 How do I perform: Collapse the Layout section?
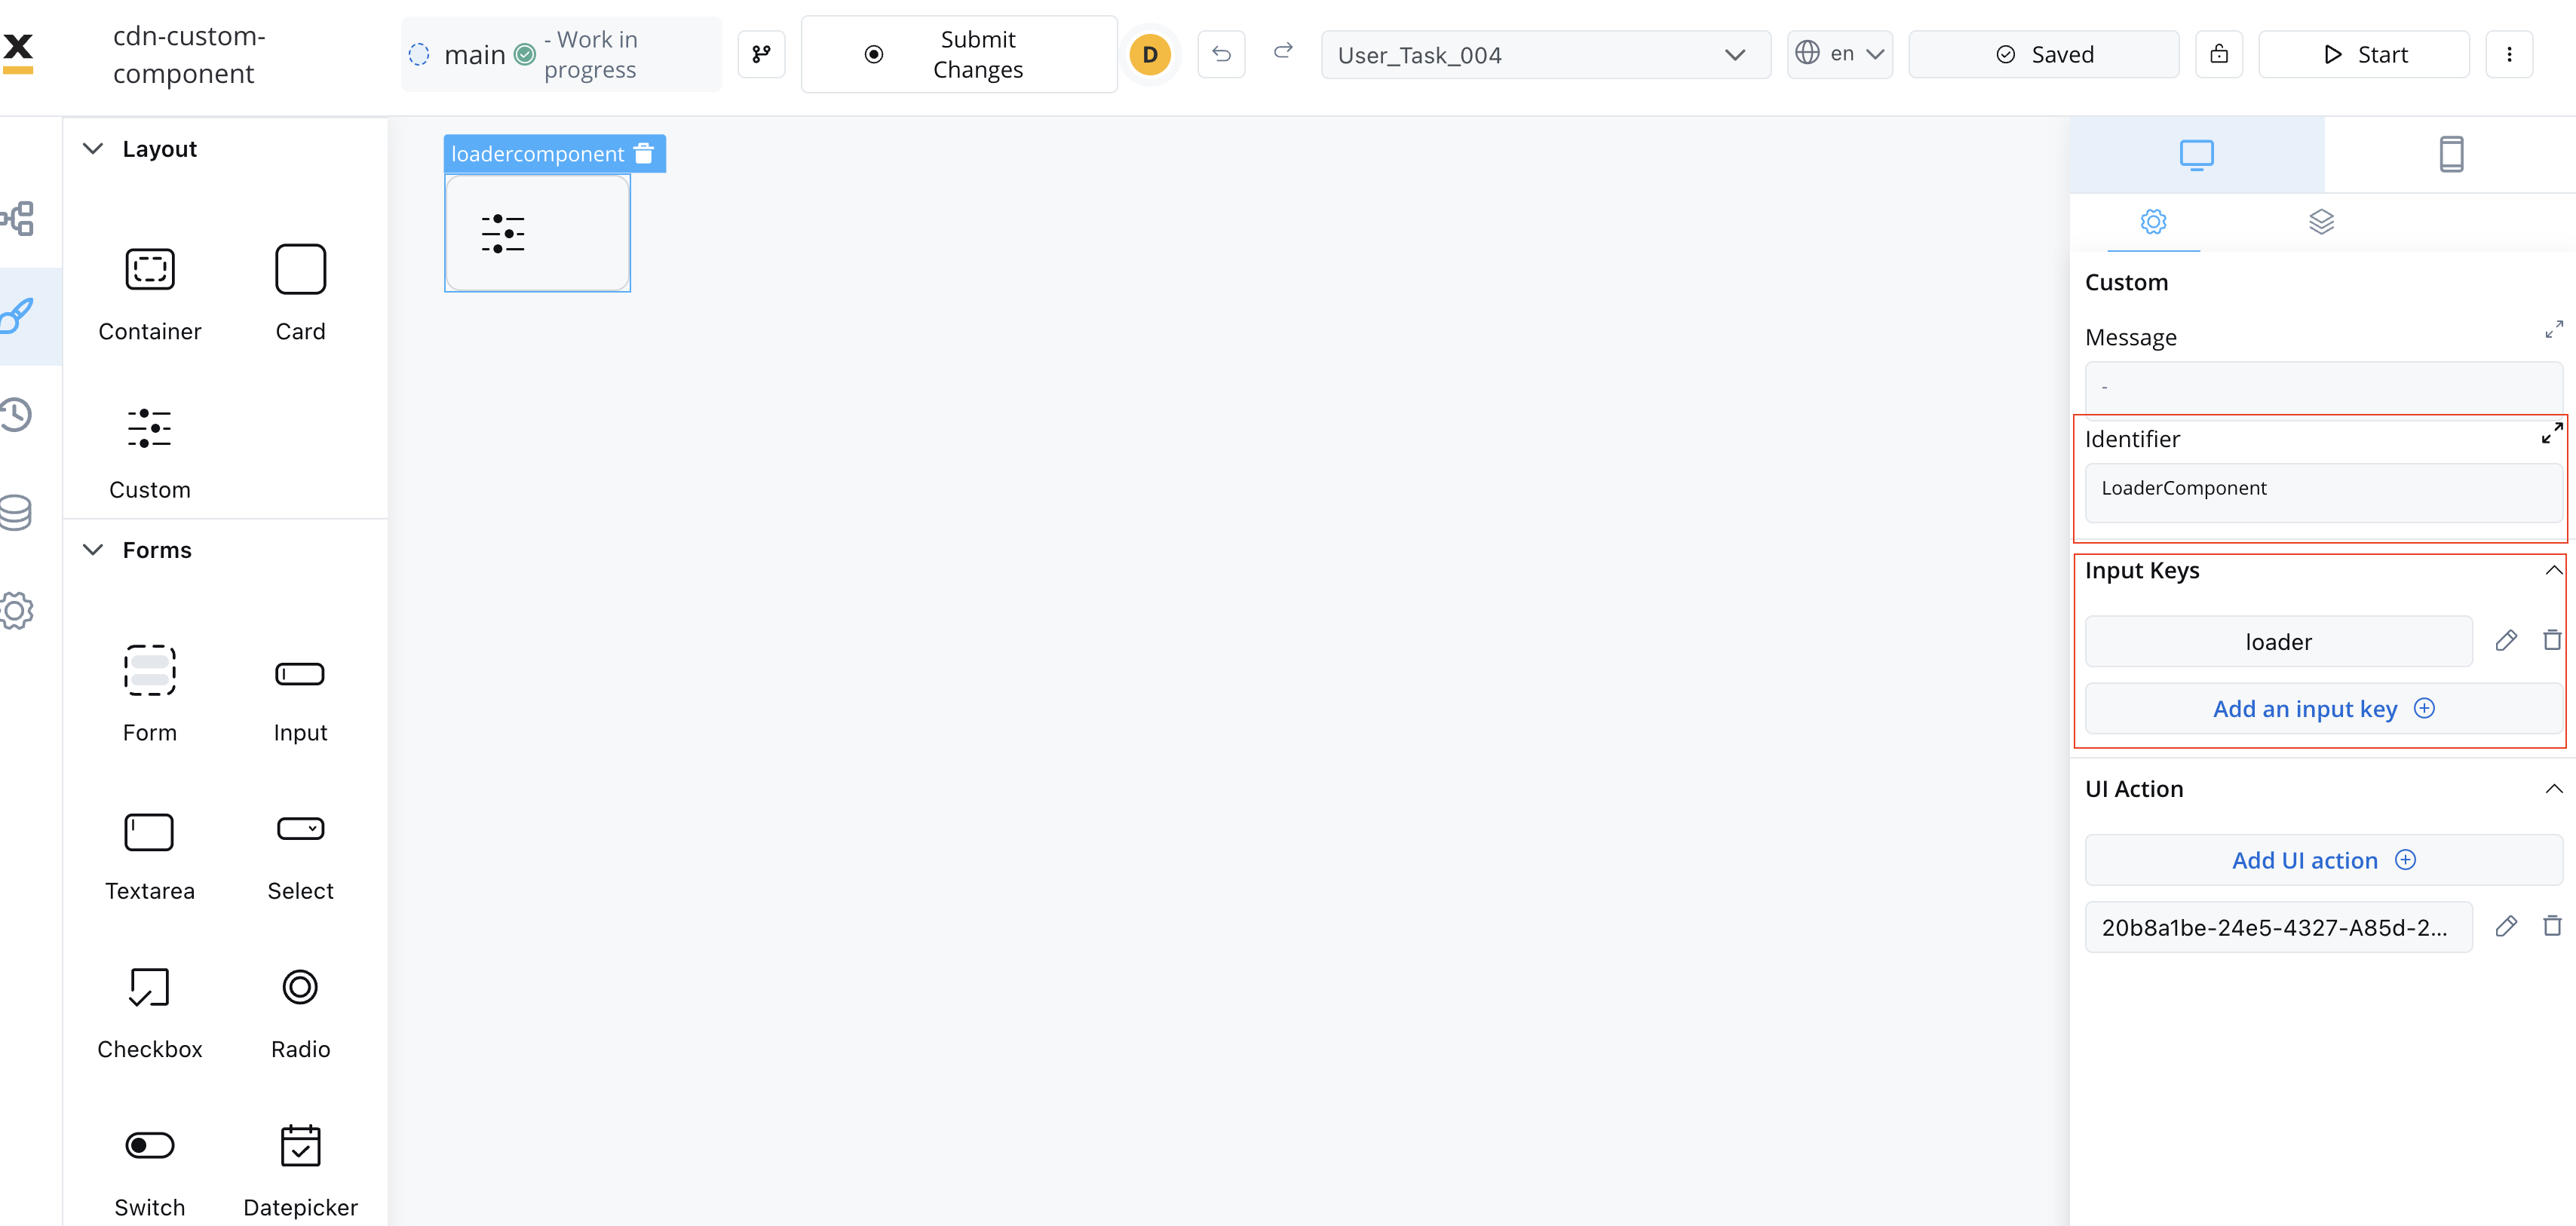[93, 149]
